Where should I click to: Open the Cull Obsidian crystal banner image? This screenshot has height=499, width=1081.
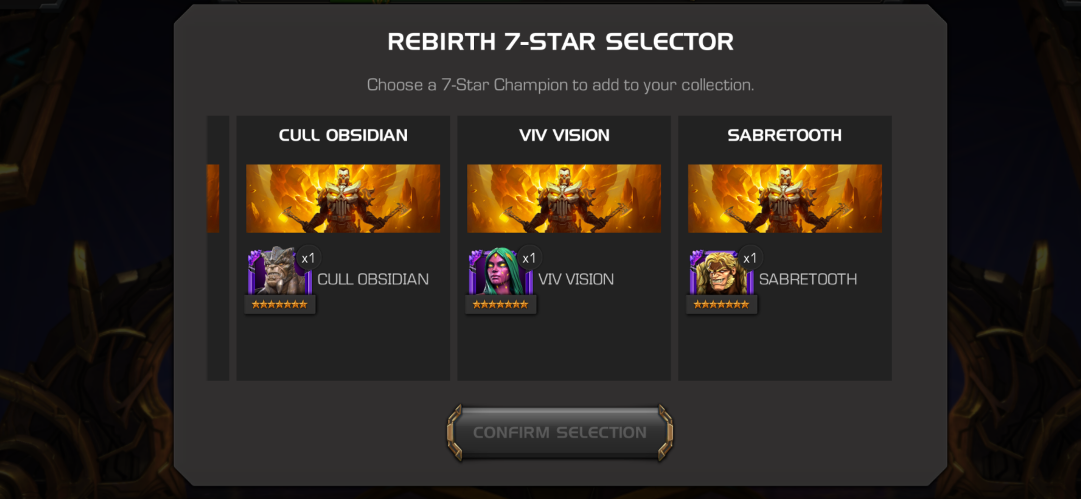(x=343, y=199)
